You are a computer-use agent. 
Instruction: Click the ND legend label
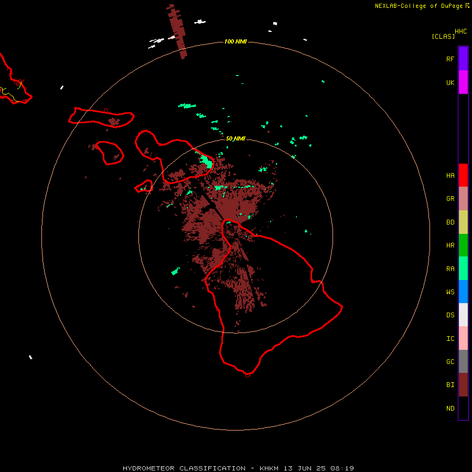450,409
